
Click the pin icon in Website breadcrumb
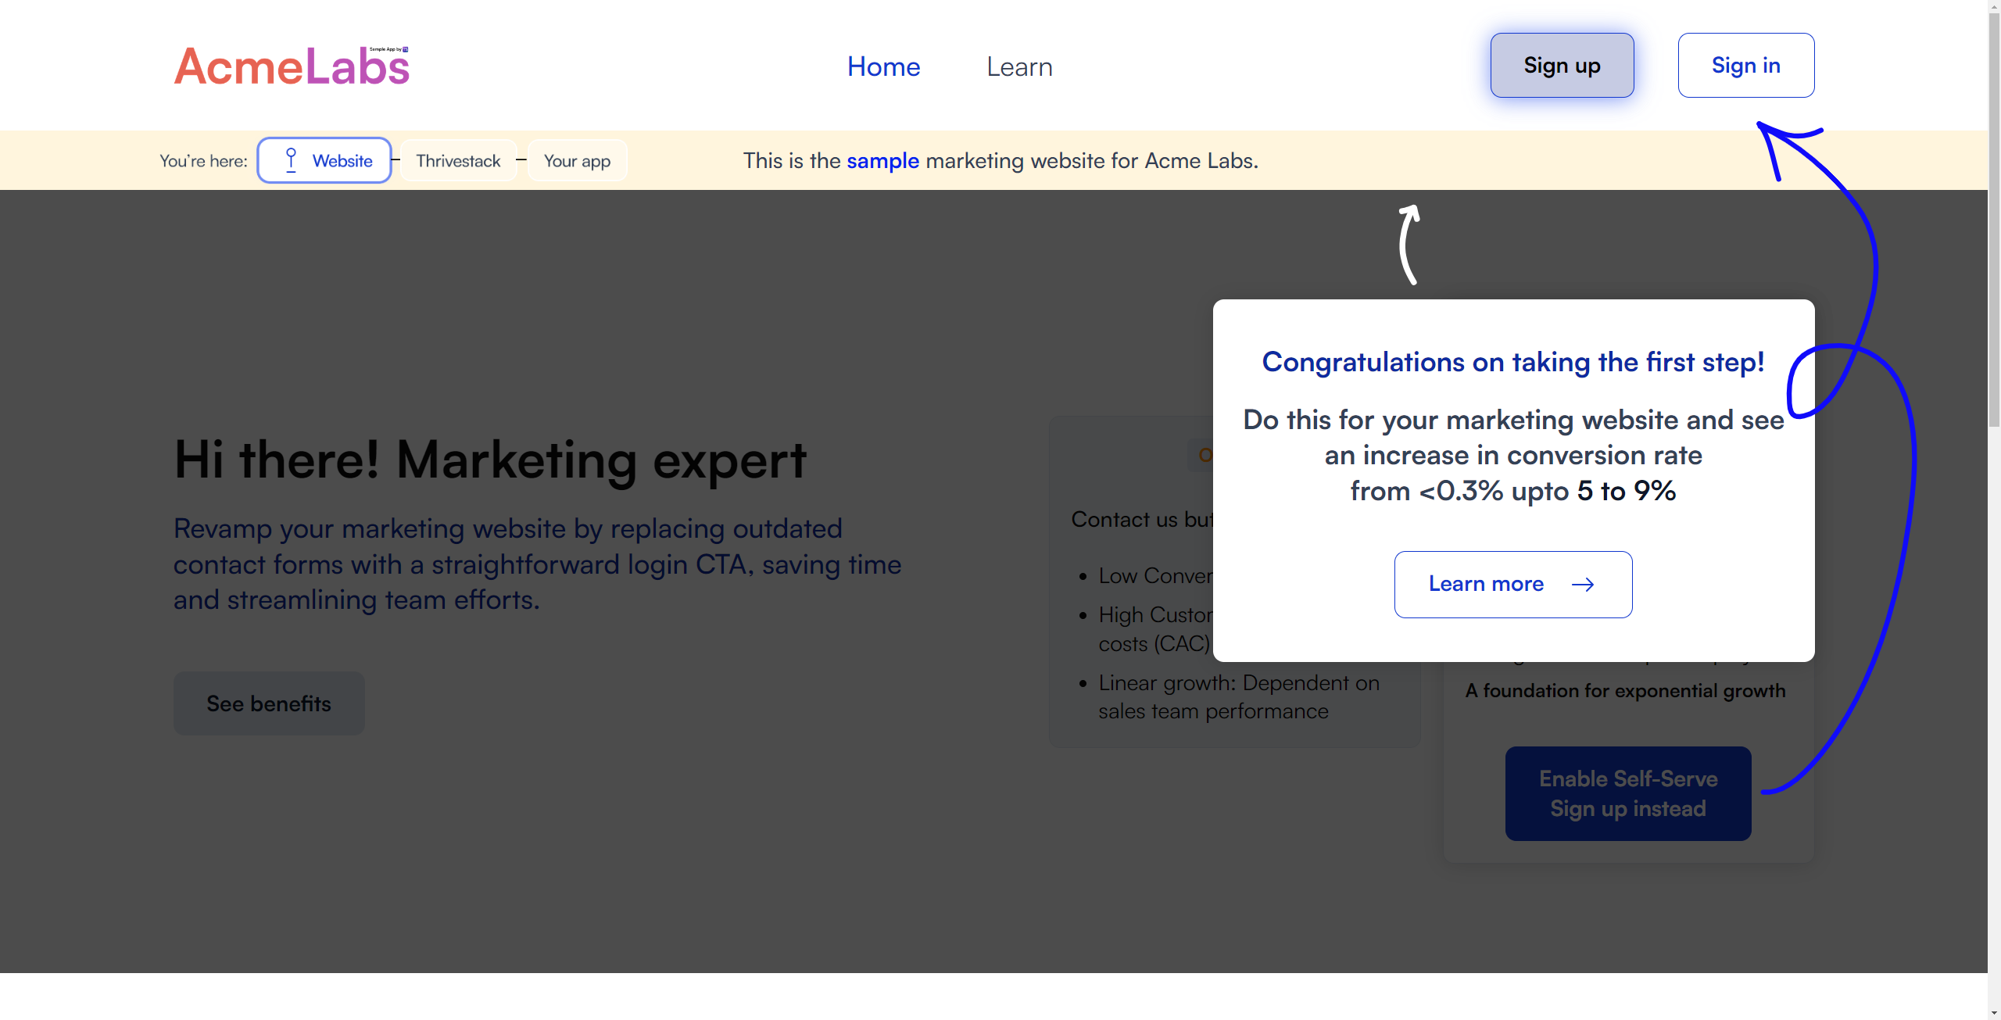click(291, 160)
